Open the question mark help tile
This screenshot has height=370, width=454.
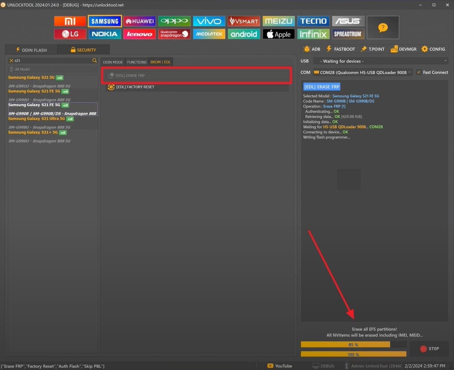point(383,27)
